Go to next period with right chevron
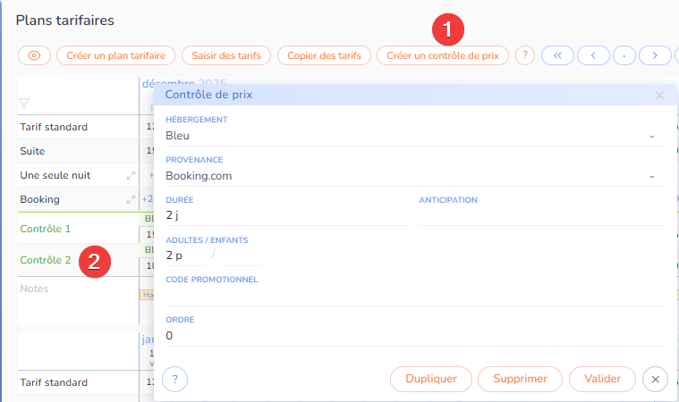Image resolution: width=679 pixels, height=402 pixels. tap(656, 55)
